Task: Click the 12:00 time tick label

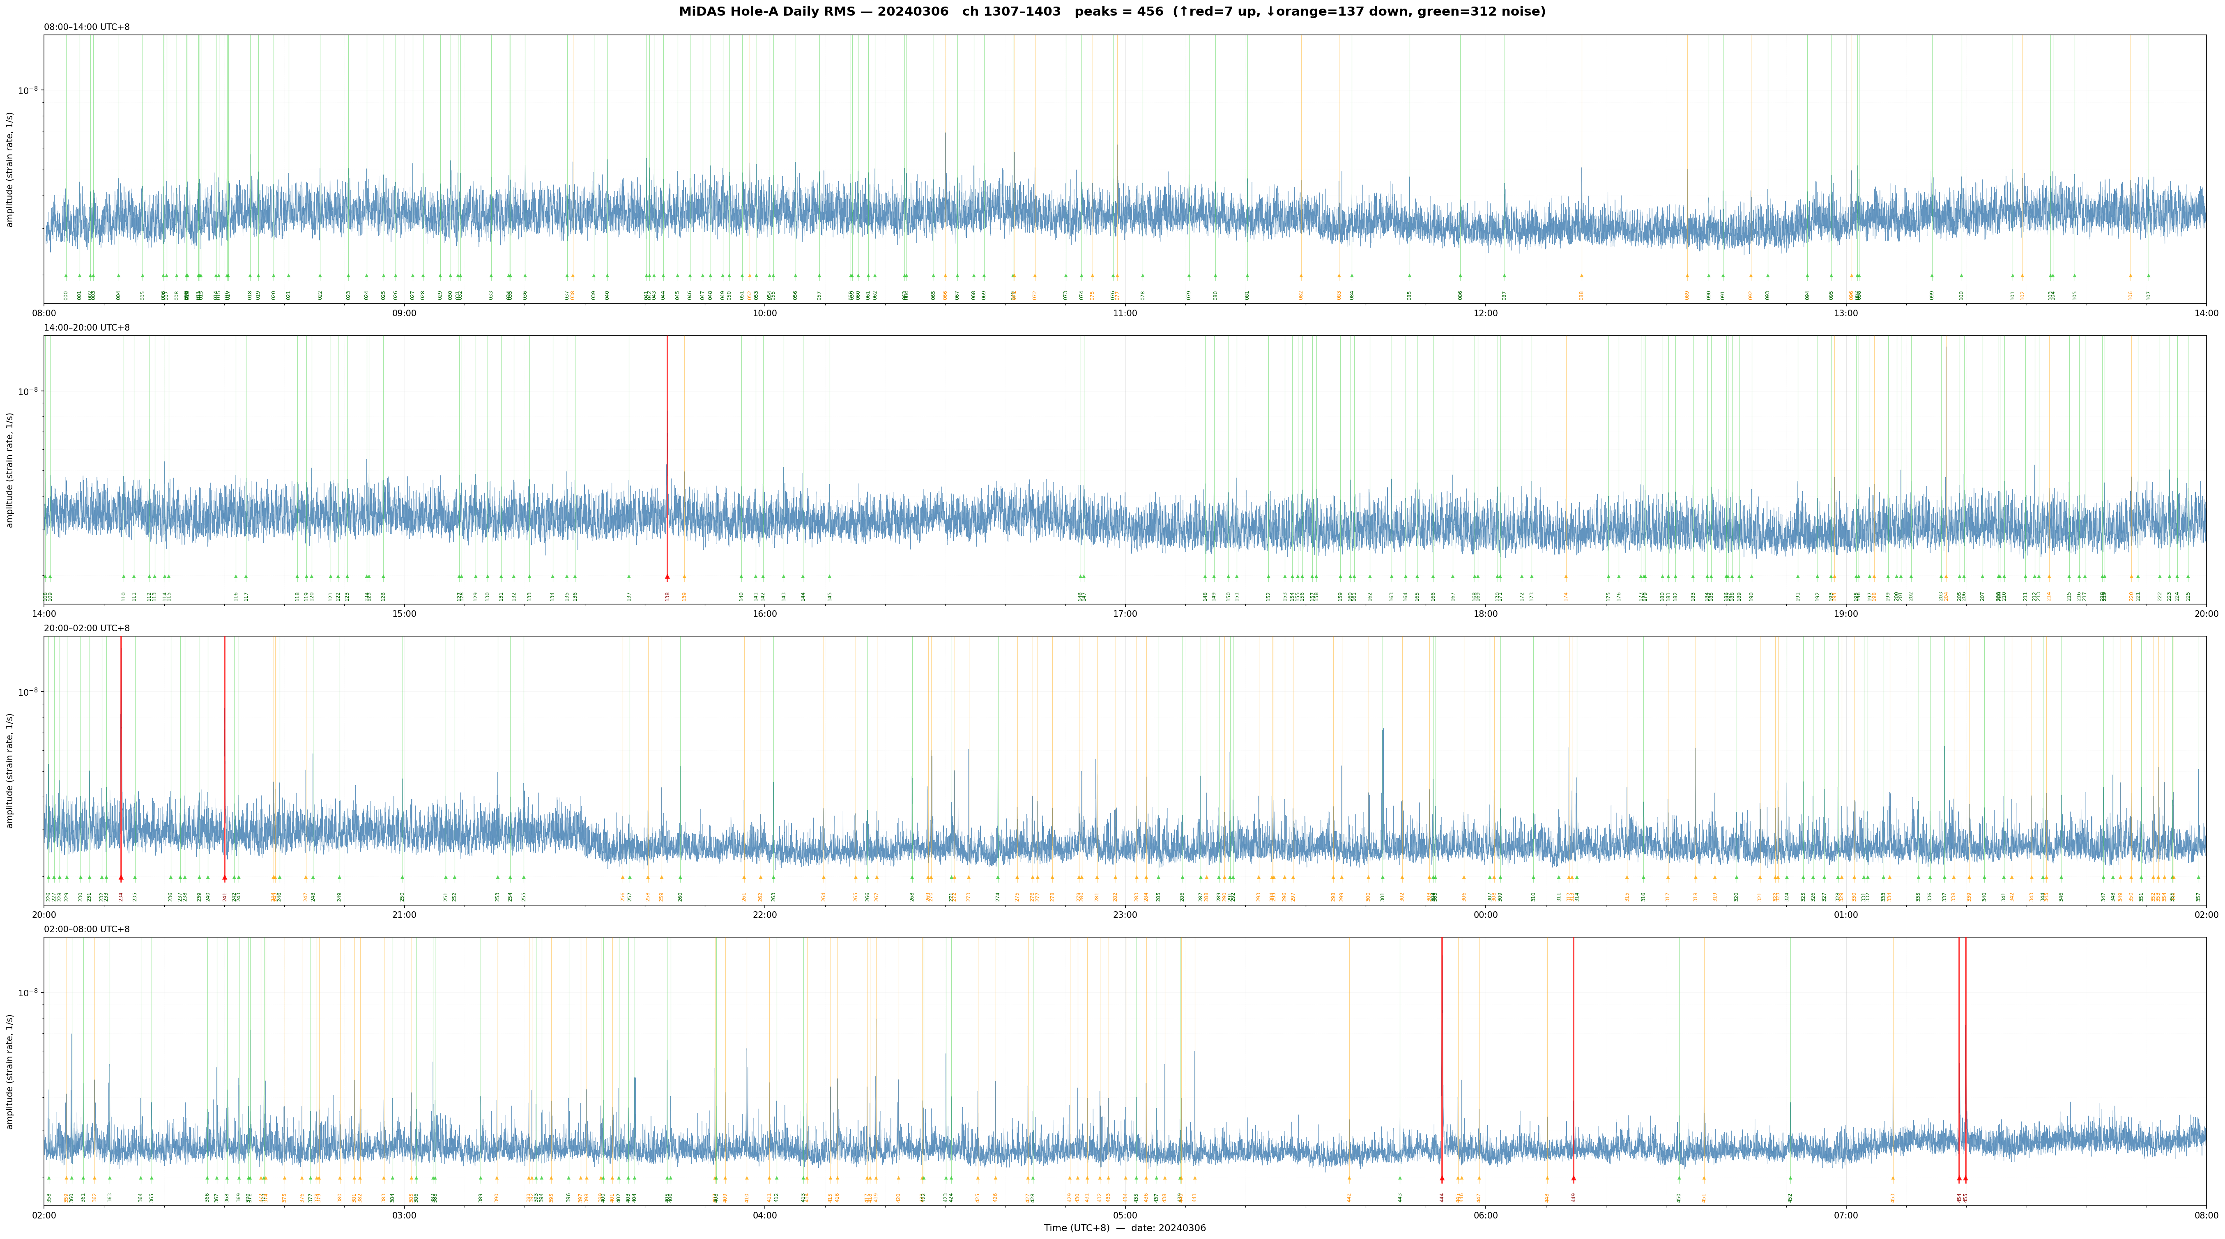Action: (x=1486, y=313)
